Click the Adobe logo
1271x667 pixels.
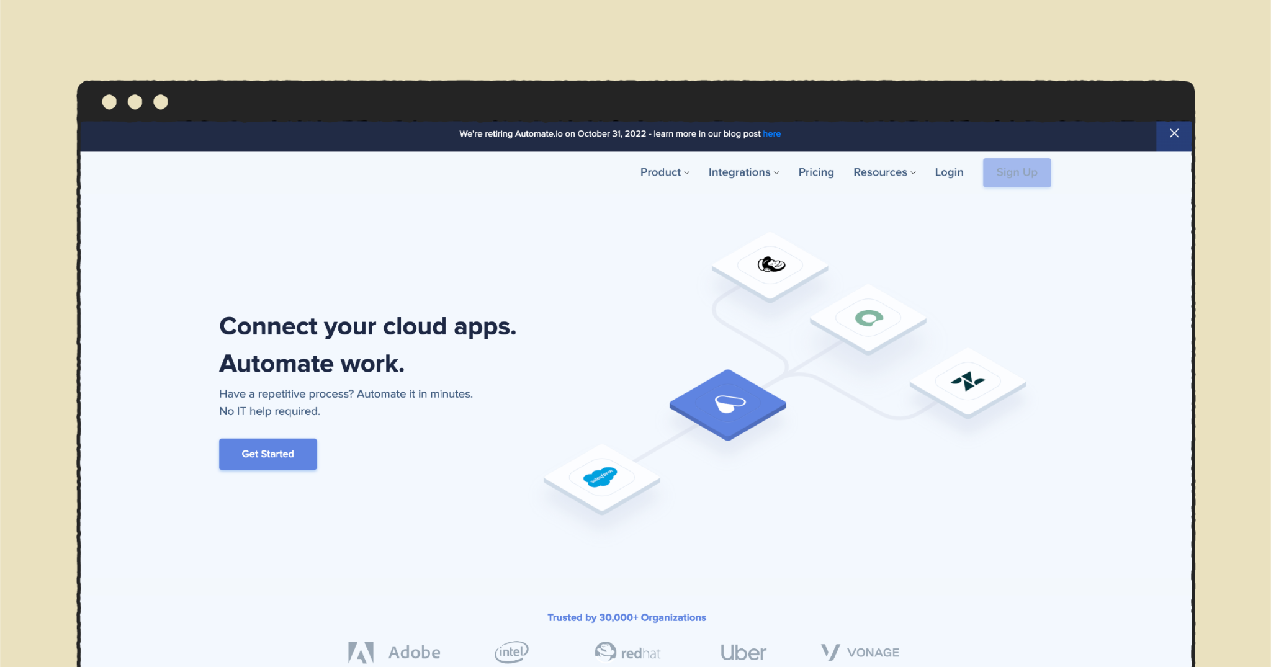pos(394,651)
